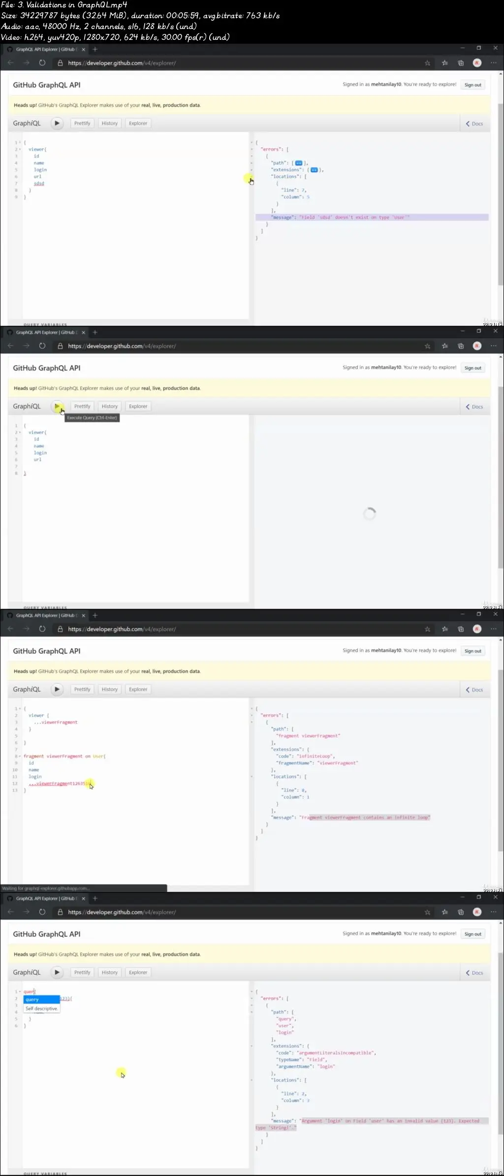Viewport: 504px width, 1176px height.
Task: Click the page scrollbar in the fourth frame
Action: click(501, 1044)
